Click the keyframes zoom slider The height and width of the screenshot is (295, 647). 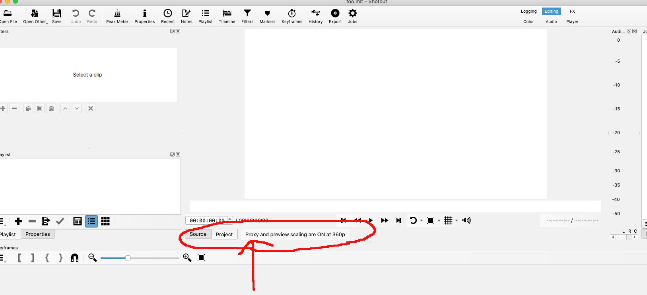pos(128,258)
